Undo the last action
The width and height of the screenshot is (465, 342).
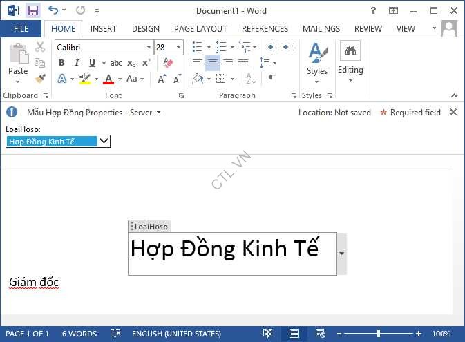click(x=53, y=10)
